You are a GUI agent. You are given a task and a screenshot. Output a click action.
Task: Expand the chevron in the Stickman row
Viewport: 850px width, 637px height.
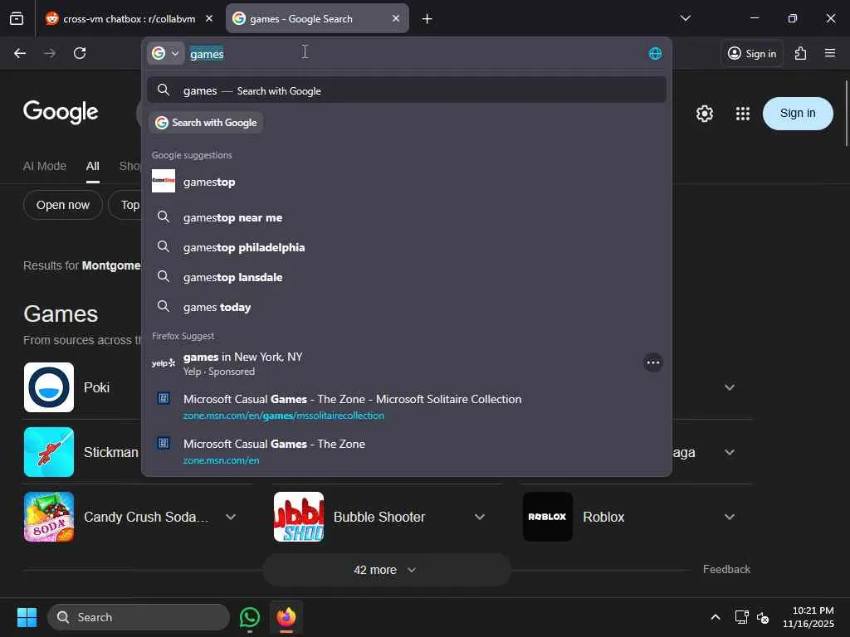pyautogui.click(x=730, y=452)
